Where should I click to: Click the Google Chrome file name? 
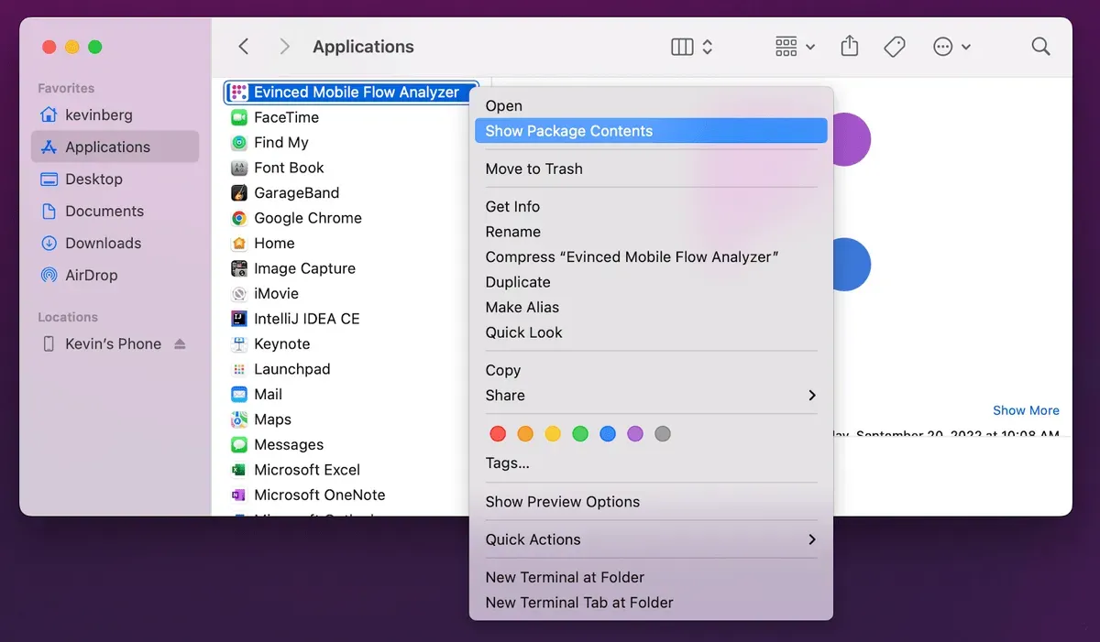(308, 218)
